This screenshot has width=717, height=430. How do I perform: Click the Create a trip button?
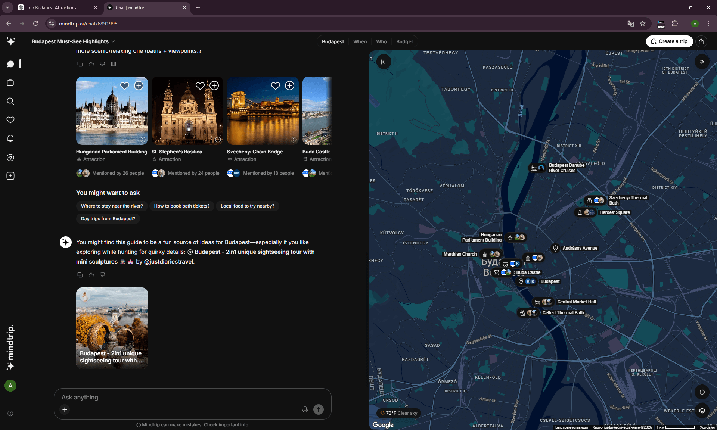click(669, 41)
